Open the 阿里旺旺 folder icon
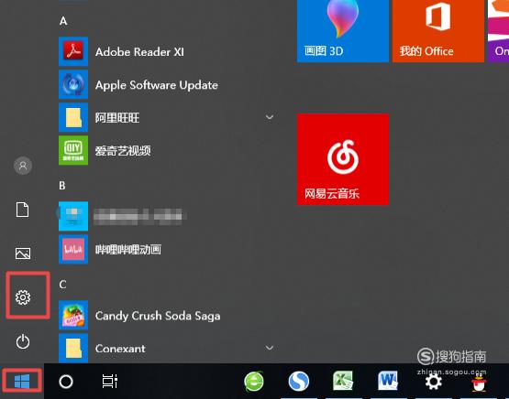The height and width of the screenshot is (399, 509). click(73, 117)
